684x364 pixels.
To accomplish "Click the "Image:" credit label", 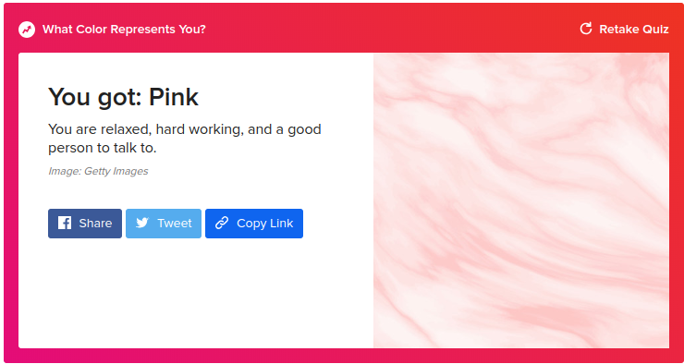I will 65,171.
